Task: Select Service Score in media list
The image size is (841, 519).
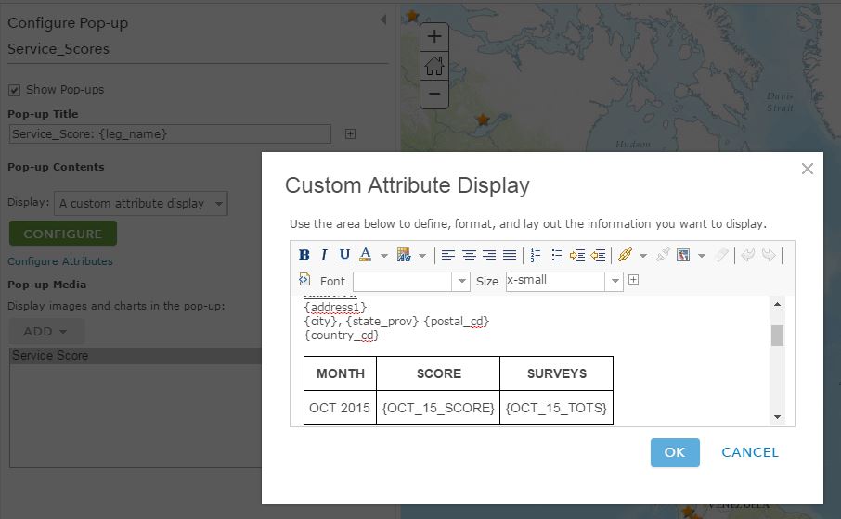Action: 136,356
